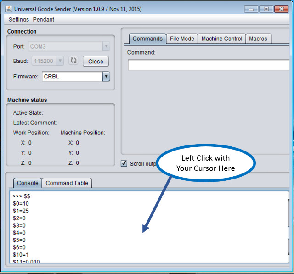
Task: Click the console line $10=1
Action: [x=21, y=255]
